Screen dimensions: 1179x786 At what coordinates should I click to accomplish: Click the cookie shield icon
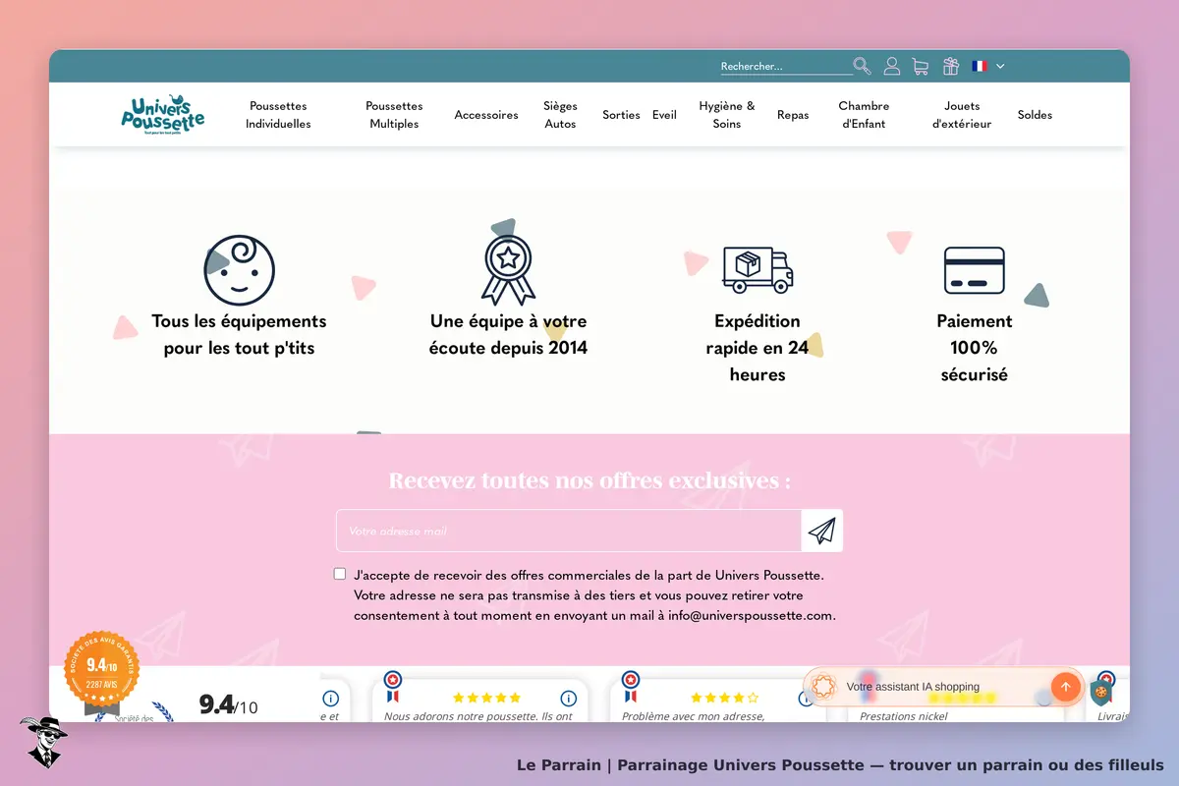(1100, 693)
